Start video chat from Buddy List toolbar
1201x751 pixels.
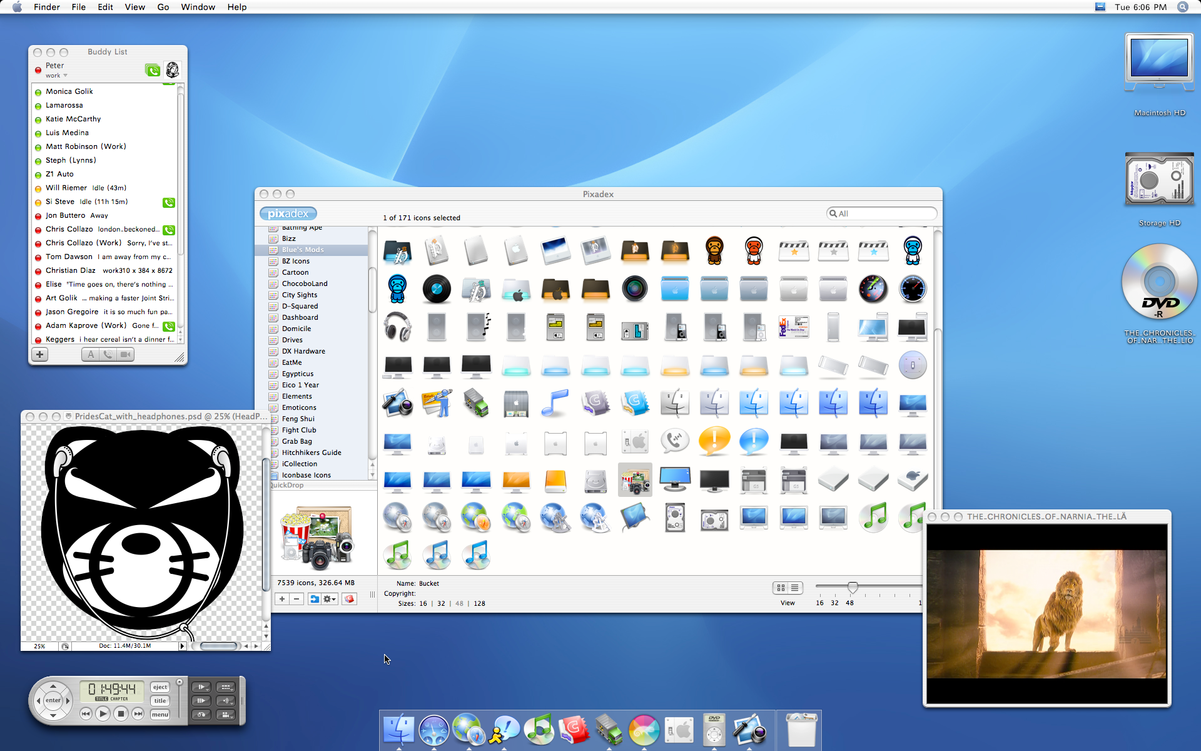pyautogui.click(x=126, y=355)
